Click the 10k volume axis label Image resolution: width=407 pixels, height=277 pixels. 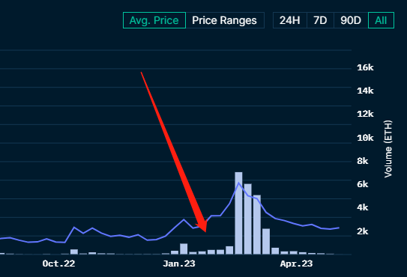[365, 138]
